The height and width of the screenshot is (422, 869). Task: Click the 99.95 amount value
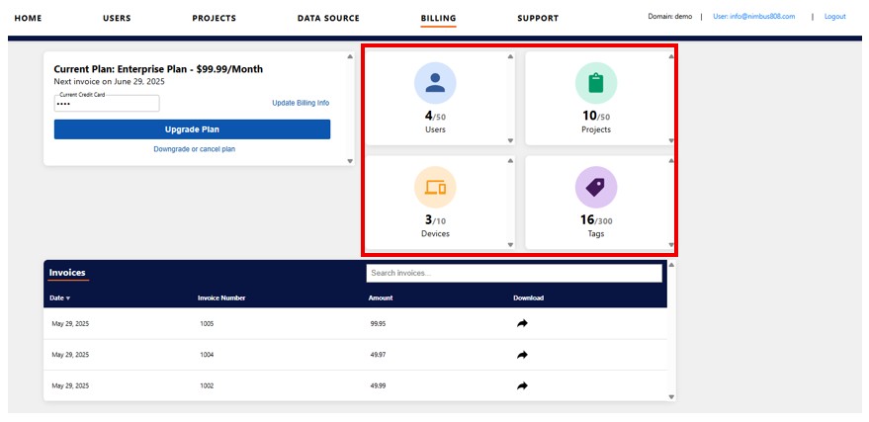pos(378,324)
